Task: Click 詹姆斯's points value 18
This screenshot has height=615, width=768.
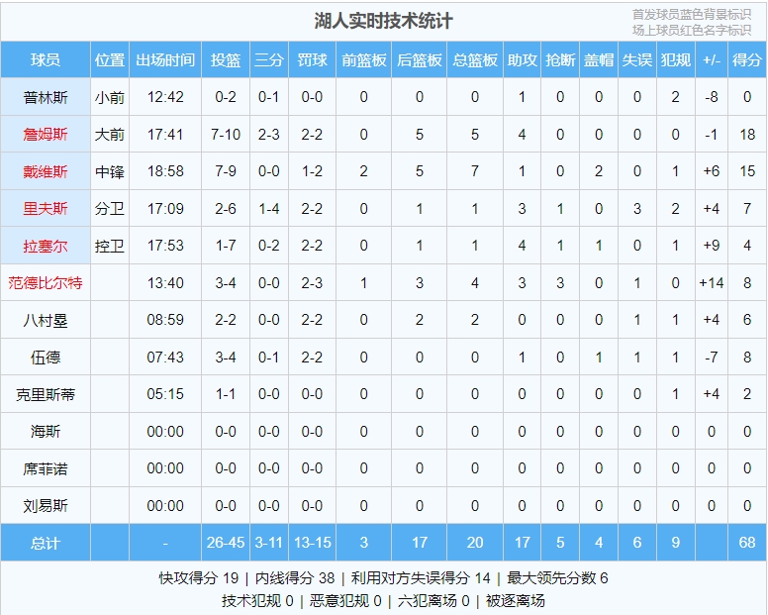Action: [747, 135]
